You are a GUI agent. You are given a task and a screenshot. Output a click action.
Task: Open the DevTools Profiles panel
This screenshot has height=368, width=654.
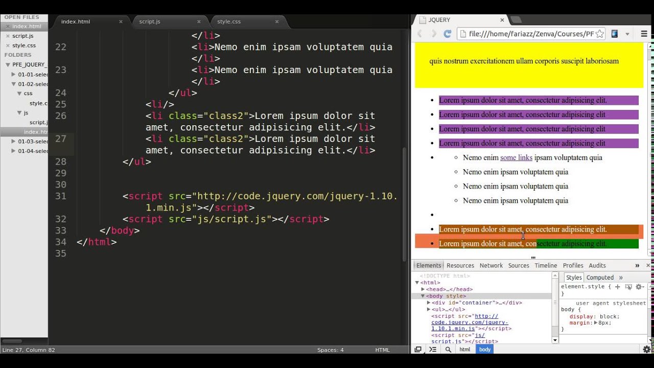click(573, 265)
